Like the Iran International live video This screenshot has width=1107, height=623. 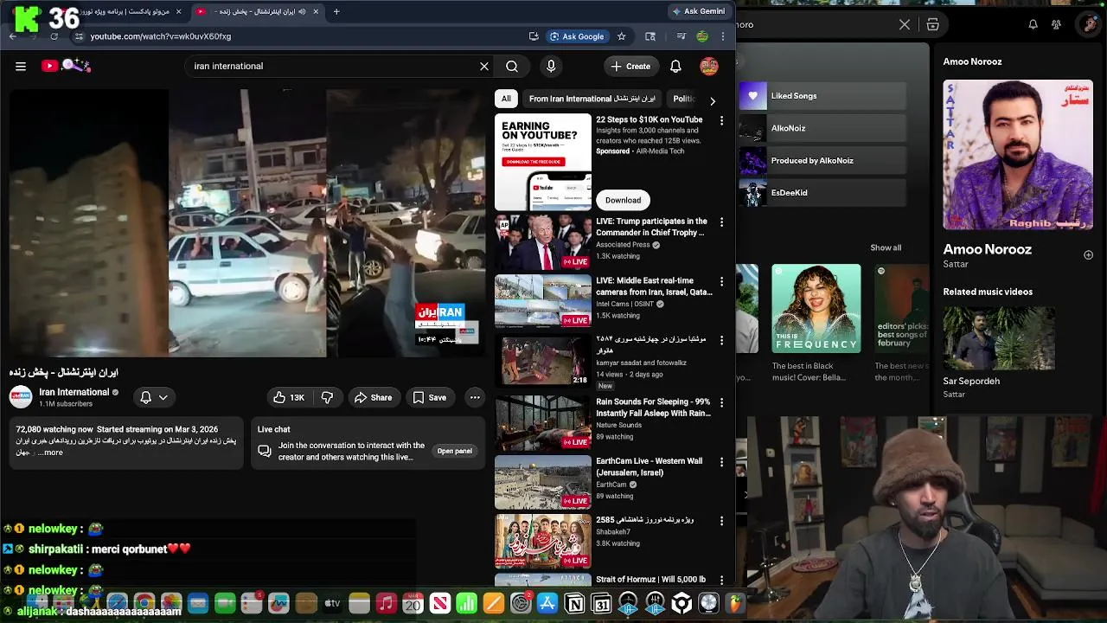coord(289,397)
